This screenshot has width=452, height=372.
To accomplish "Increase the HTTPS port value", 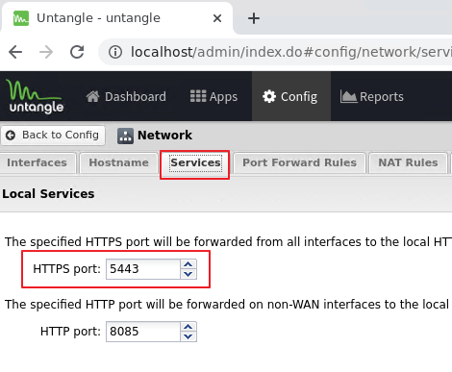I will click(188, 264).
